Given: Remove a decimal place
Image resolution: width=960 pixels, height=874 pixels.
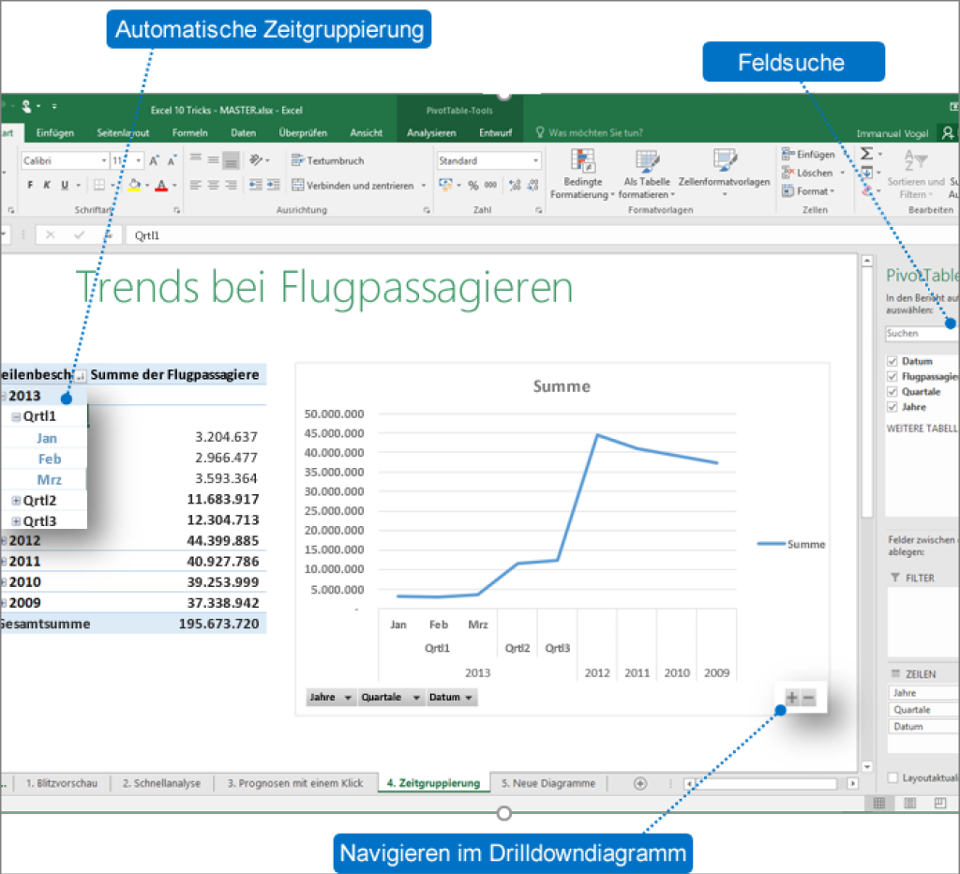Looking at the screenshot, I should 532,185.
